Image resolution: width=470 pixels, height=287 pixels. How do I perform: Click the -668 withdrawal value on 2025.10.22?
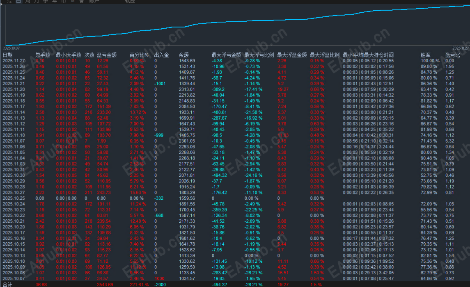tap(159, 216)
